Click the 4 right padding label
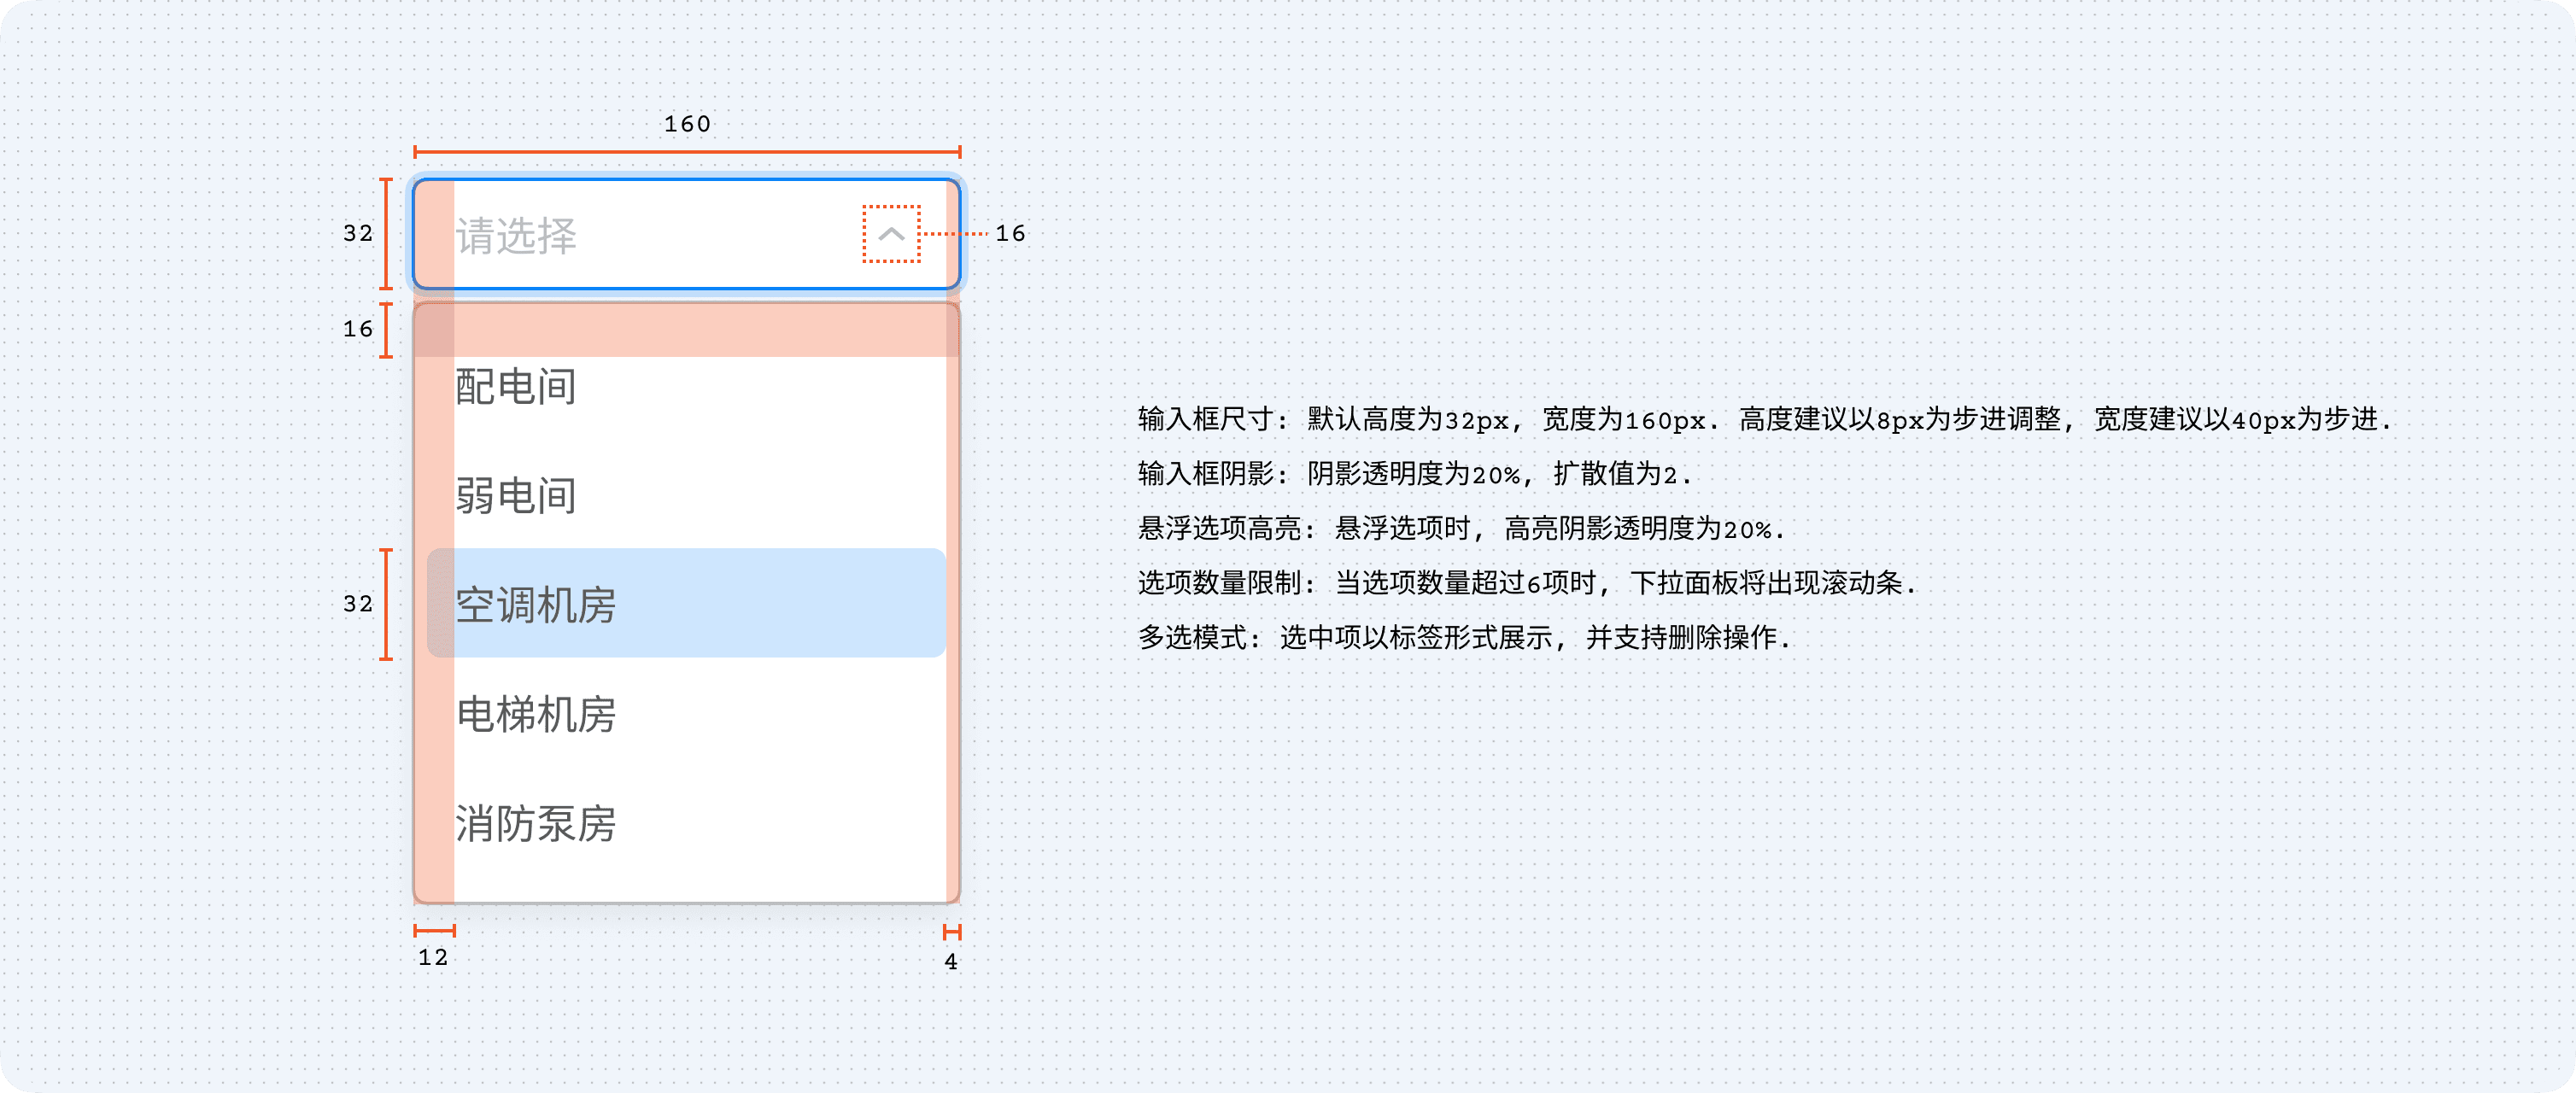The height and width of the screenshot is (1093, 2576). coord(951,961)
